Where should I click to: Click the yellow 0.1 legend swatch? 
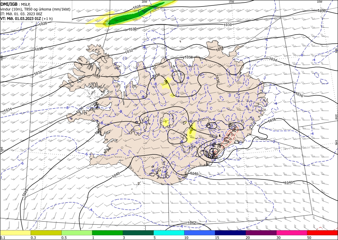(15, 233)
